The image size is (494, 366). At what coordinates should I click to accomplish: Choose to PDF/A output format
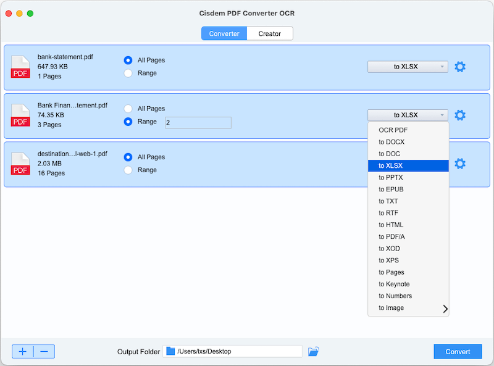[x=408, y=237]
